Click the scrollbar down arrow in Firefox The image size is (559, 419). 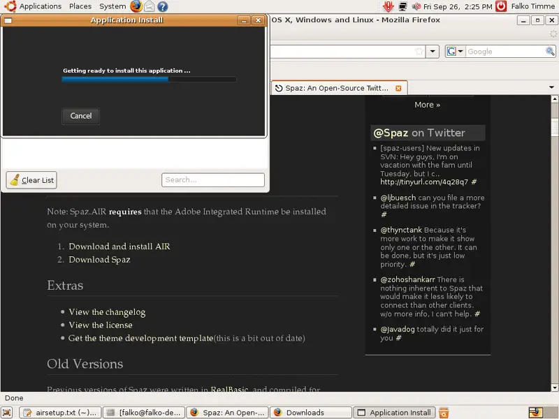click(554, 388)
